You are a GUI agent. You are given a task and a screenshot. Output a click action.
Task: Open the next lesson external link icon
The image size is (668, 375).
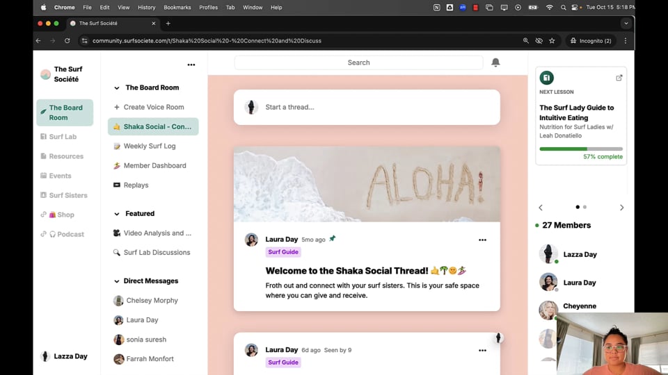[619, 78]
